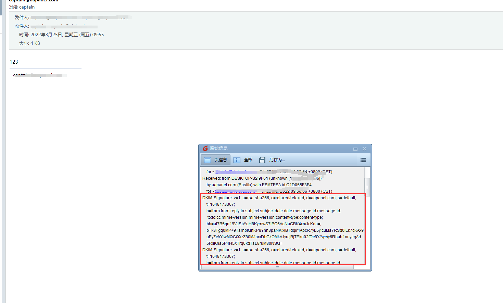Click the first DKIM-Signature line
This screenshot has height=303, width=503.
tap(279, 198)
